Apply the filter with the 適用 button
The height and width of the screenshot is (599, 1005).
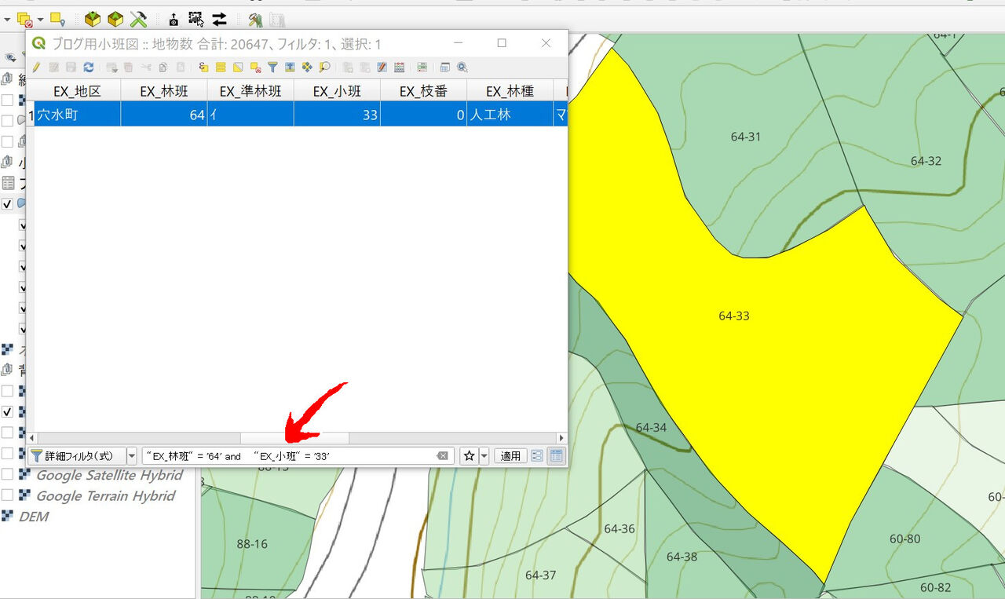(x=510, y=456)
